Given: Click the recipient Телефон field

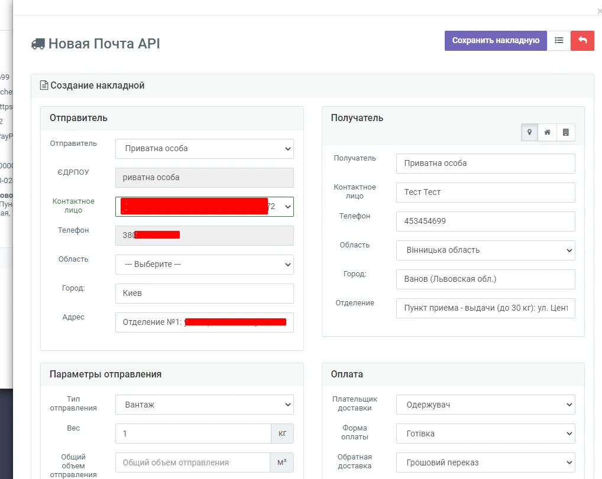Looking at the screenshot, I should [x=485, y=221].
